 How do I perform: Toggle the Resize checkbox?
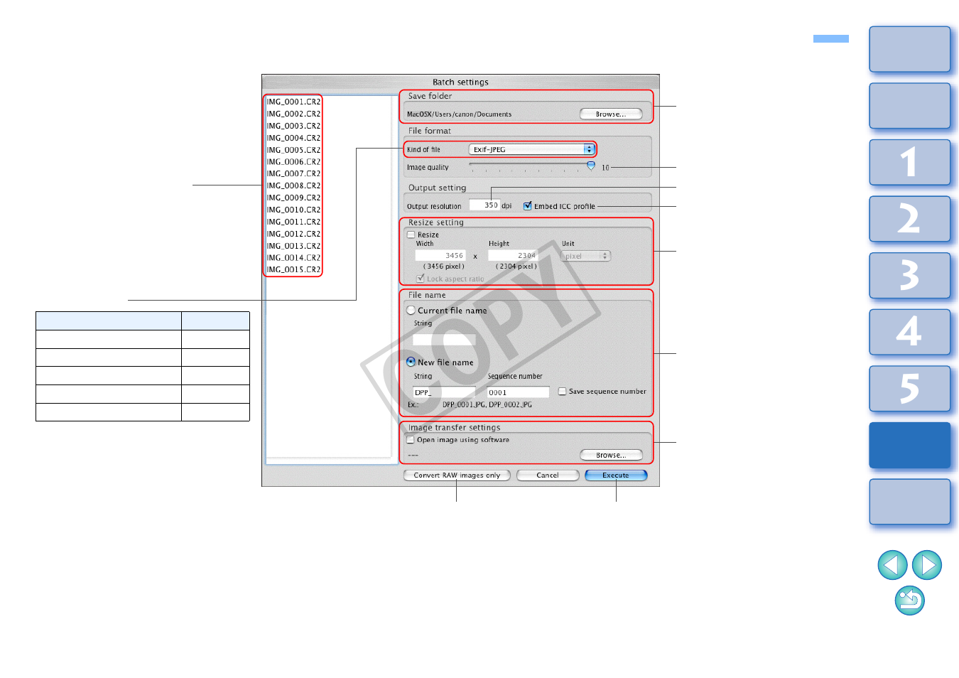click(411, 235)
